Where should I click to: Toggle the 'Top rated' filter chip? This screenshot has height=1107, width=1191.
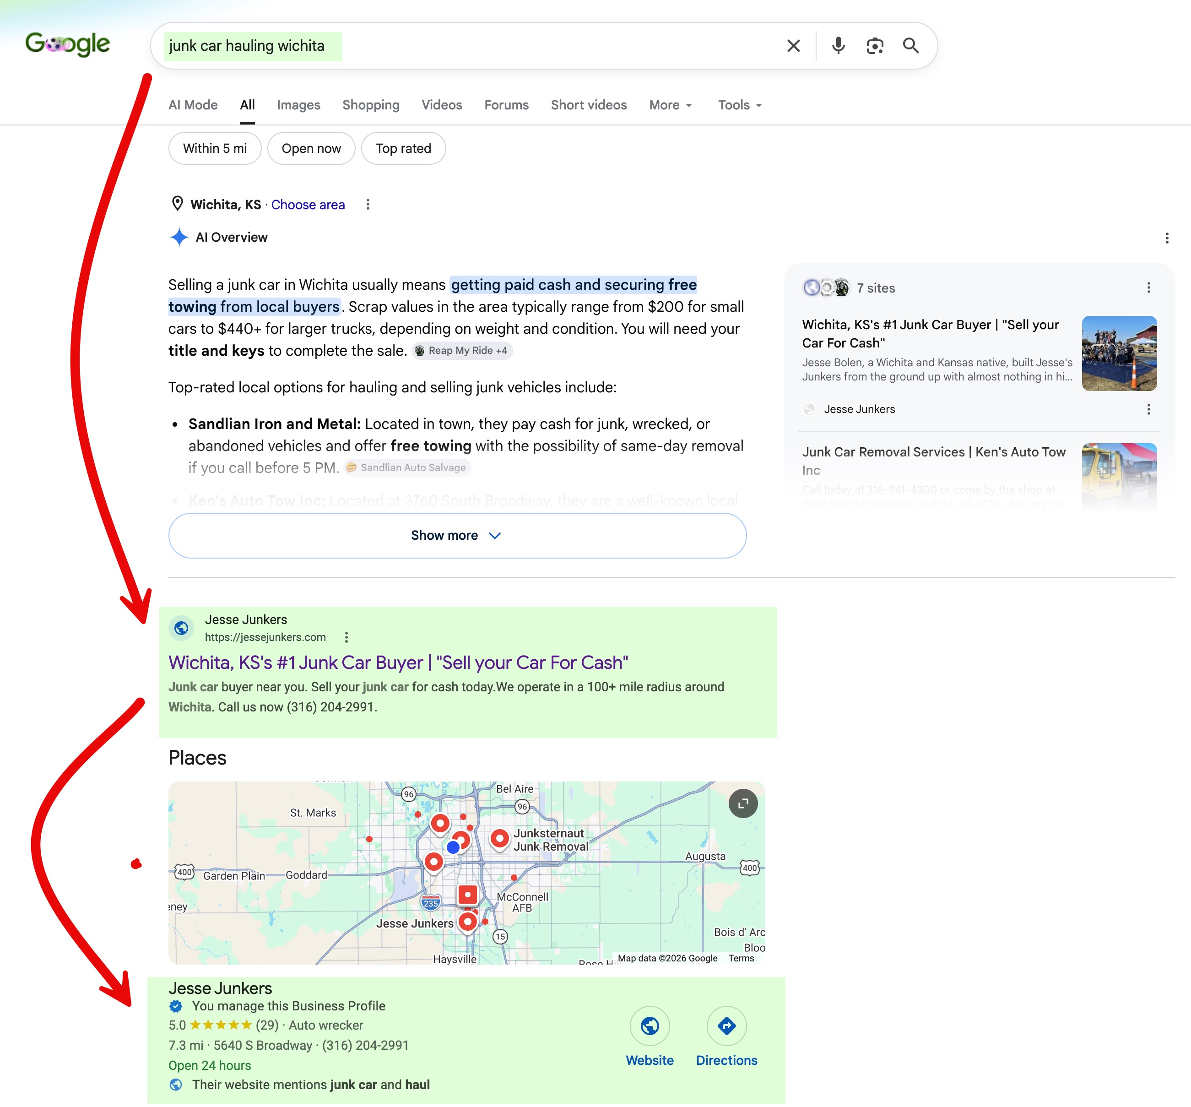click(x=404, y=148)
